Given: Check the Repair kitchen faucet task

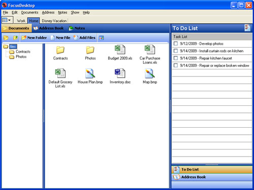Looking at the screenshot, I should click(176, 58).
